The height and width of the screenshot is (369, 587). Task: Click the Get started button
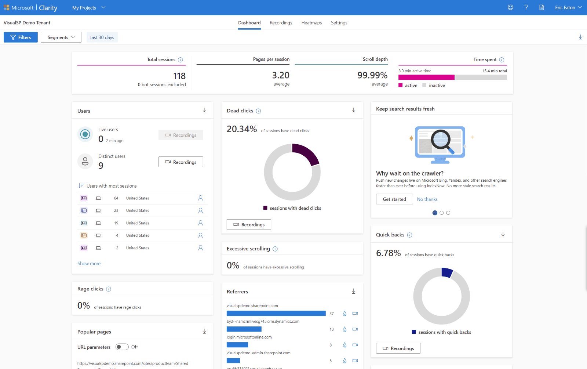point(394,199)
